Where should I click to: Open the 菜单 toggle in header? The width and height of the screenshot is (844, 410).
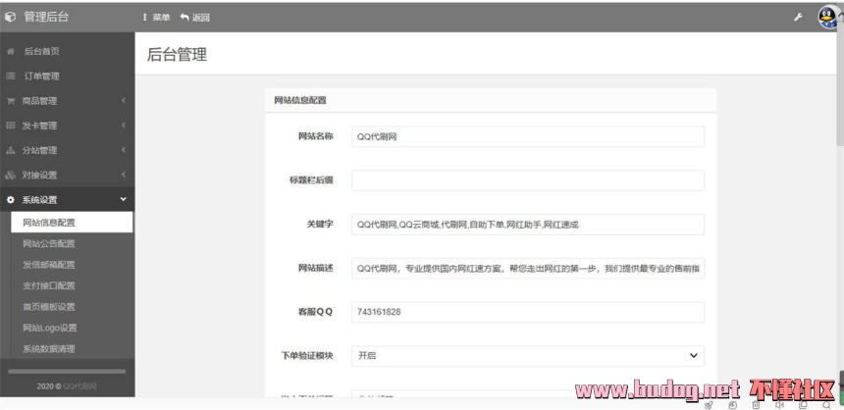click(157, 18)
